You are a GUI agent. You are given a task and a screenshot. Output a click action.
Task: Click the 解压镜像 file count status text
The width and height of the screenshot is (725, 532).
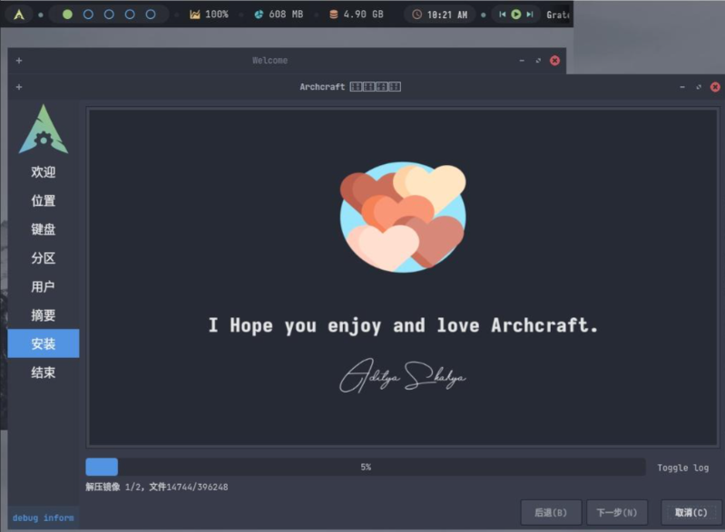coord(157,487)
